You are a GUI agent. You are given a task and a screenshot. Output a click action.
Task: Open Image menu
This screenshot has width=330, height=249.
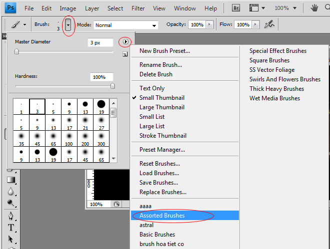click(x=68, y=8)
